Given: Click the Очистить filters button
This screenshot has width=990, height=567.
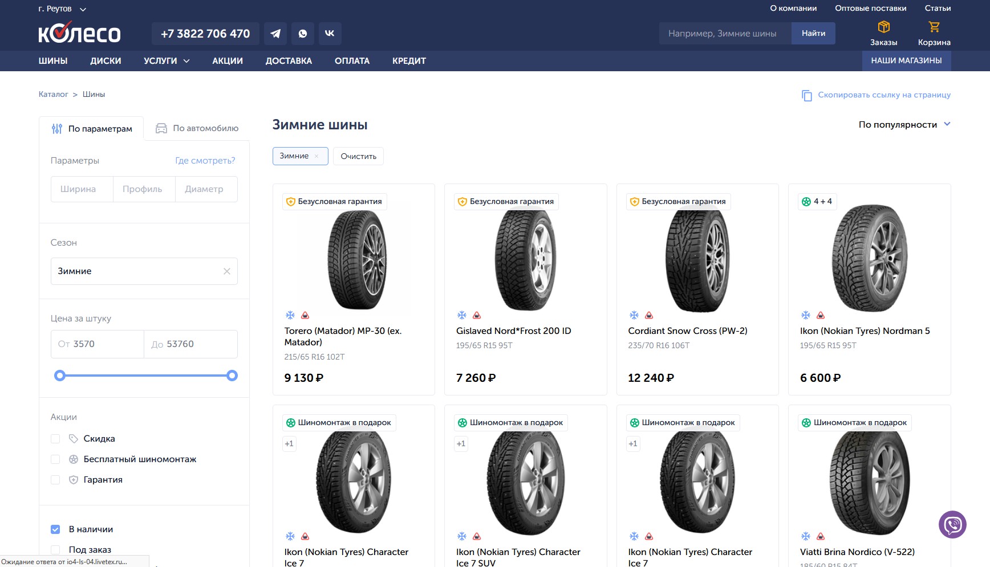Looking at the screenshot, I should point(358,156).
